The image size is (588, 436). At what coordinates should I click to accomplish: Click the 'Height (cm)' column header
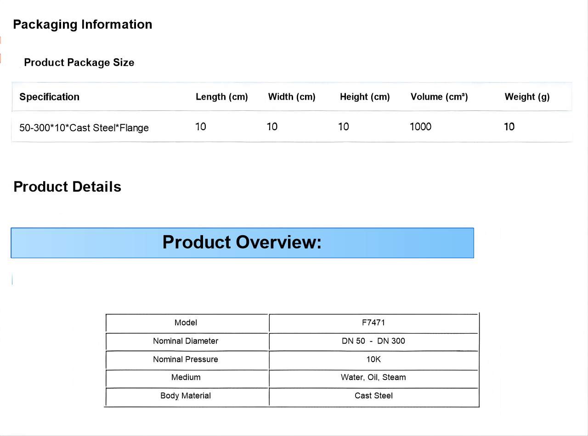(365, 97)
